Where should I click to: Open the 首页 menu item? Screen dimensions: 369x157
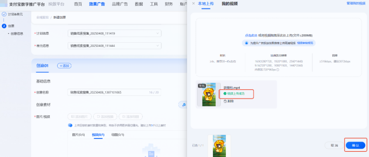pyautogui.click(x=78, y=4)
